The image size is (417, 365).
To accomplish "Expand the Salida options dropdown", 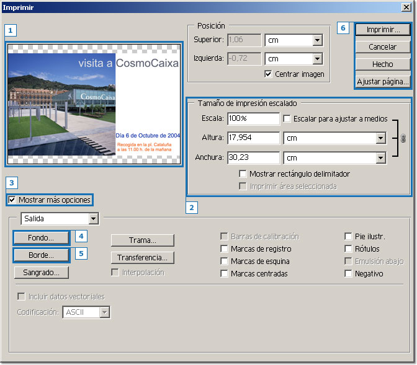I will point(93,218).
